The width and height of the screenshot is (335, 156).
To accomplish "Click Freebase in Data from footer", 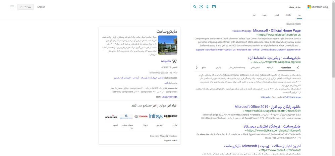I will coord(173,136).
